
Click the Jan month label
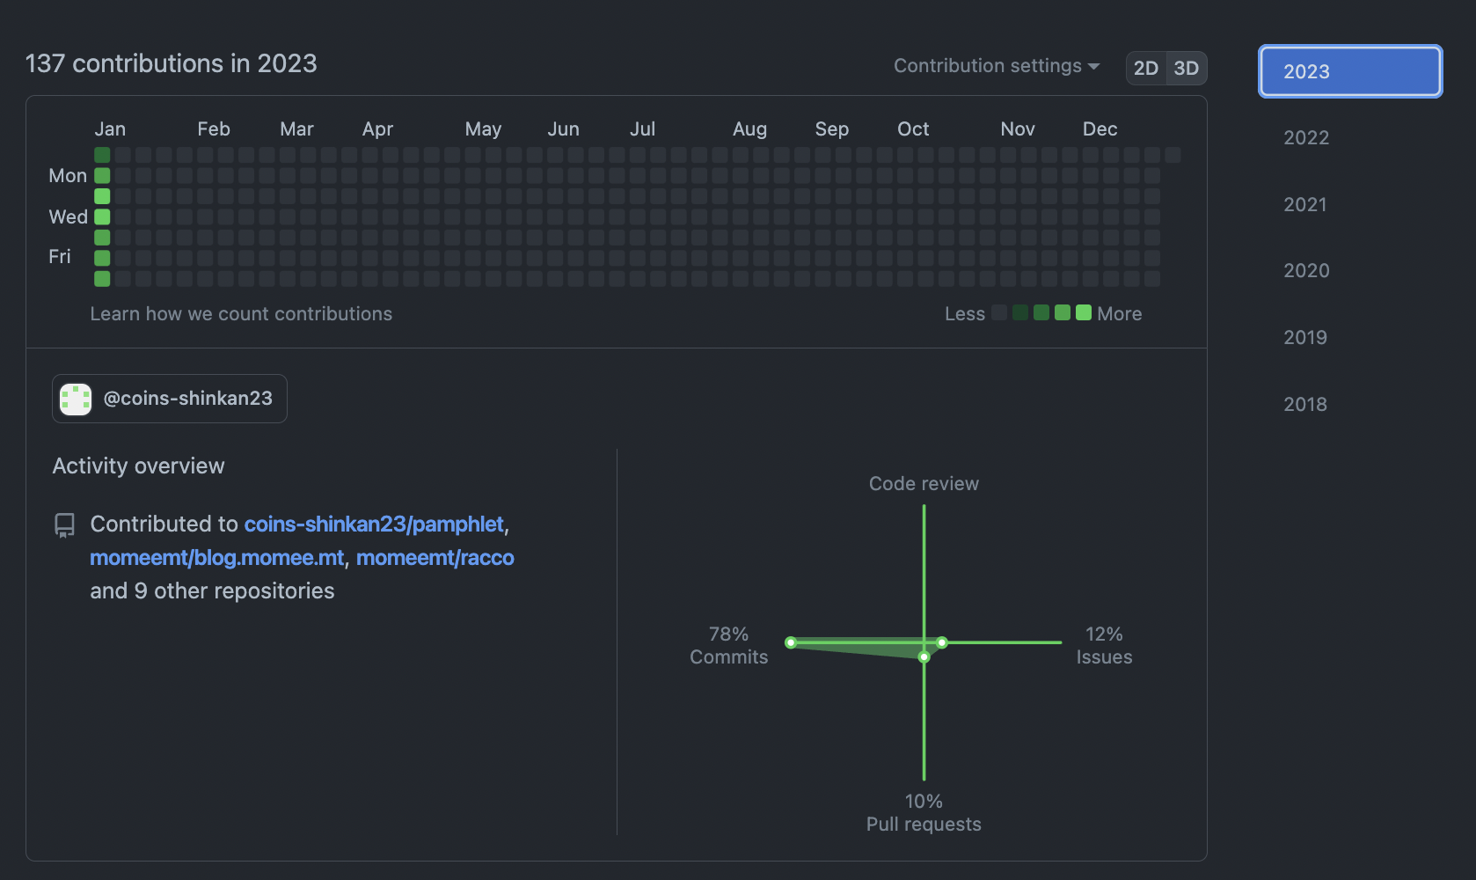tap(110, 129)
